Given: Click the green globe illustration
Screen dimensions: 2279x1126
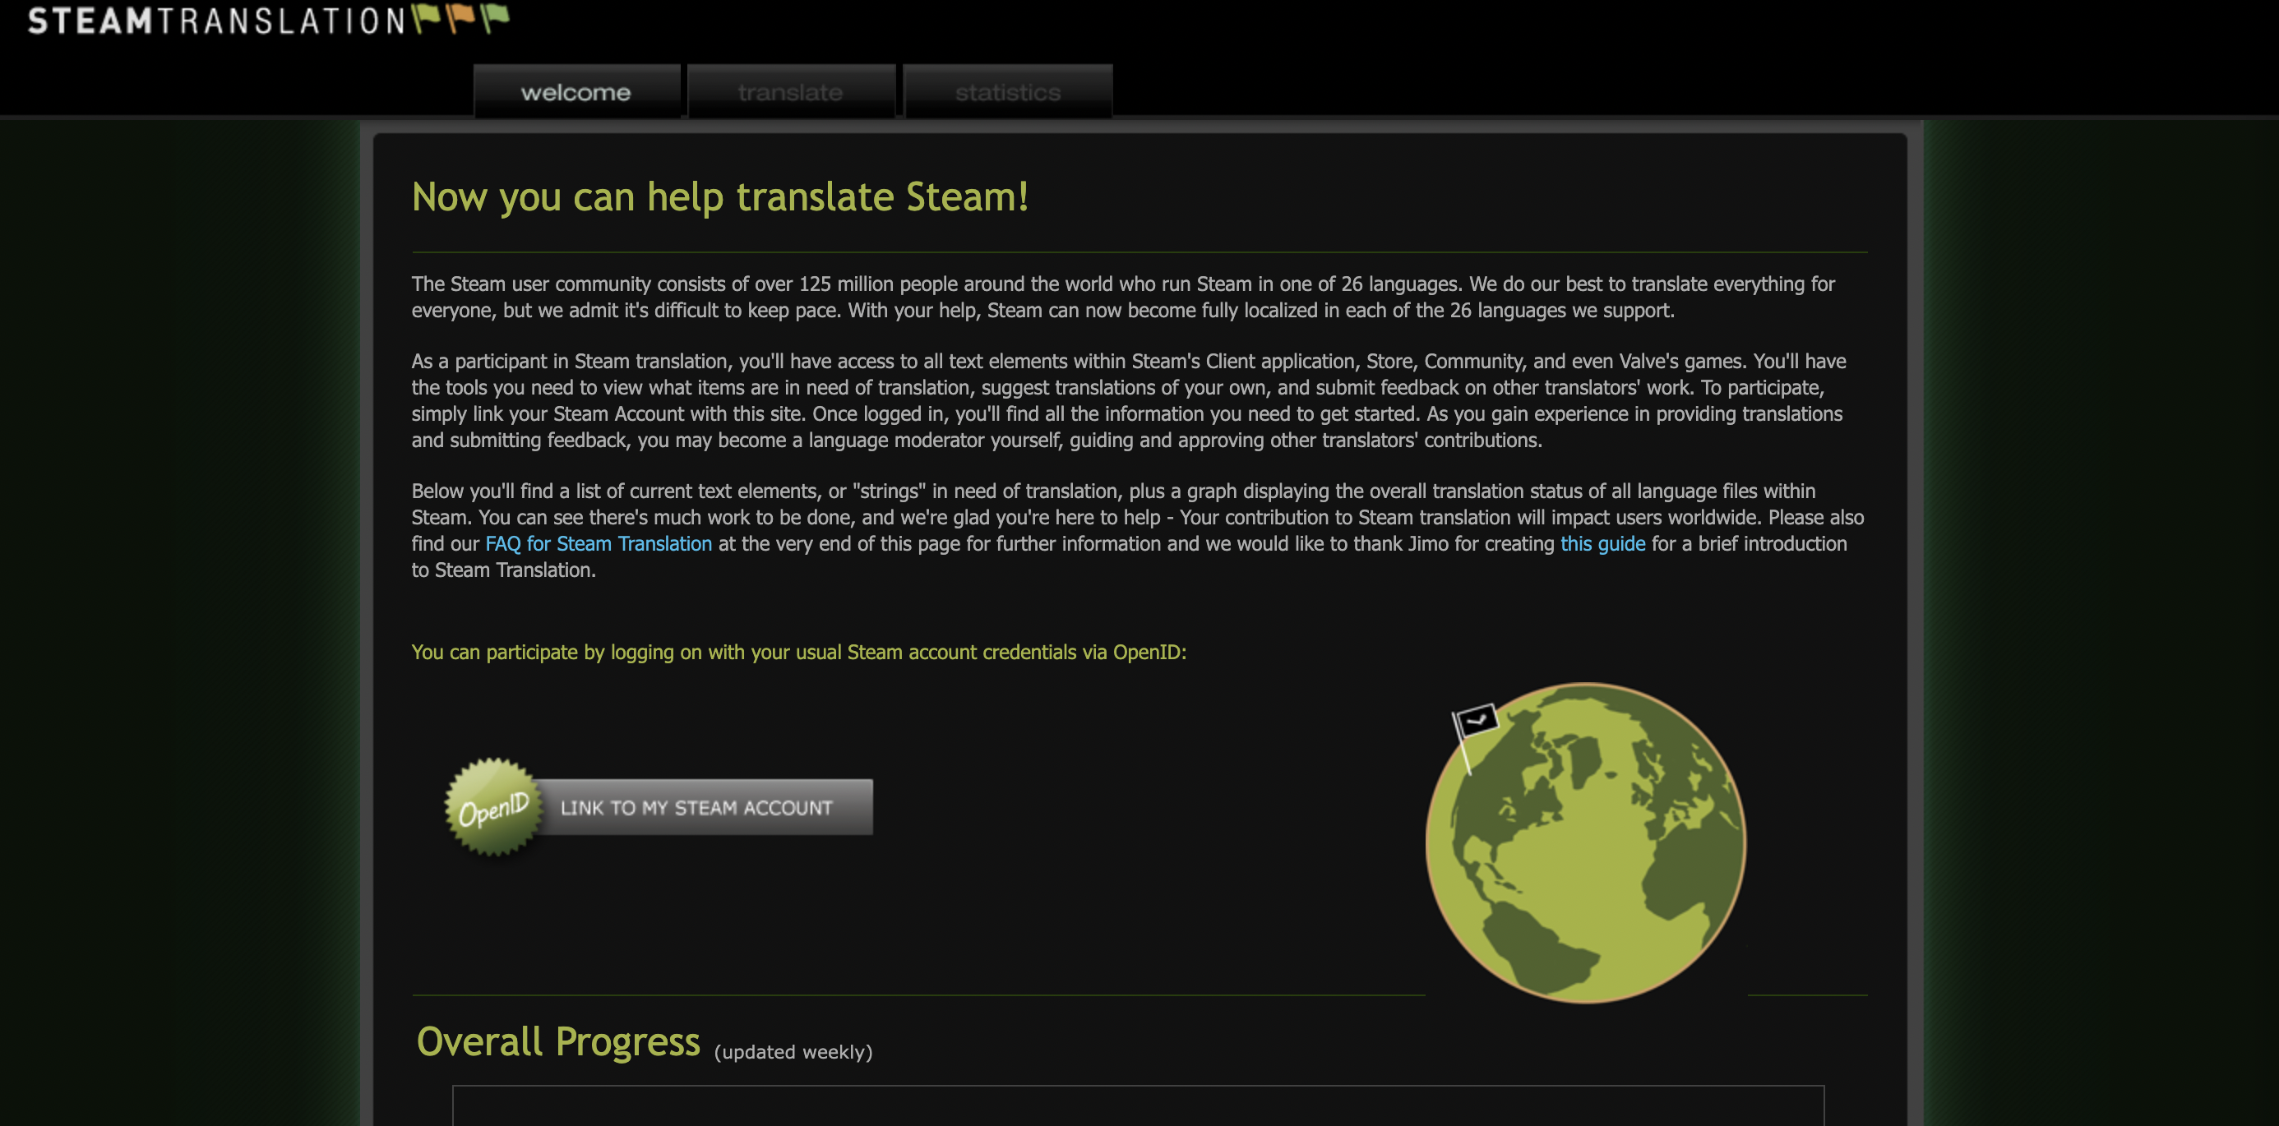Looking at the screenshot, I should click(x=1585, y=843).
